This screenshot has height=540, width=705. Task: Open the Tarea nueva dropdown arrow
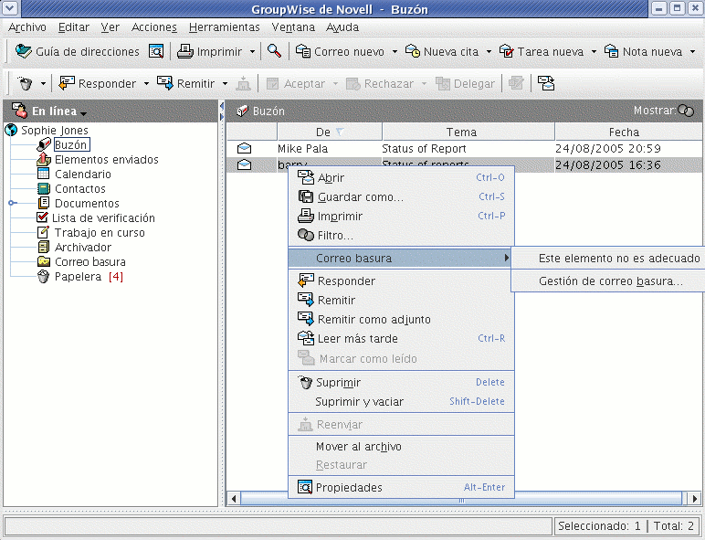point(594,52)
